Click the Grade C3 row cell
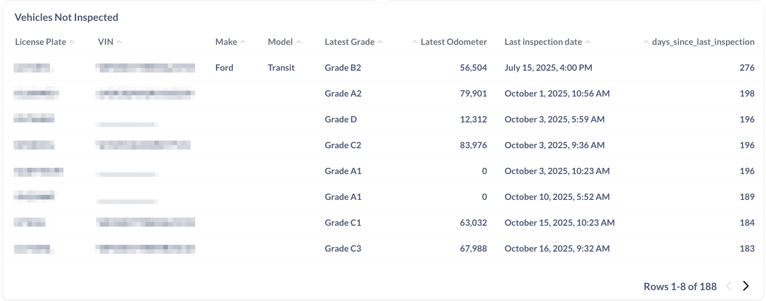 click(x=343, y=248)
